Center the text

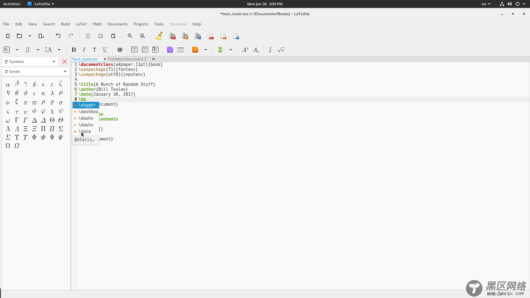120,50
